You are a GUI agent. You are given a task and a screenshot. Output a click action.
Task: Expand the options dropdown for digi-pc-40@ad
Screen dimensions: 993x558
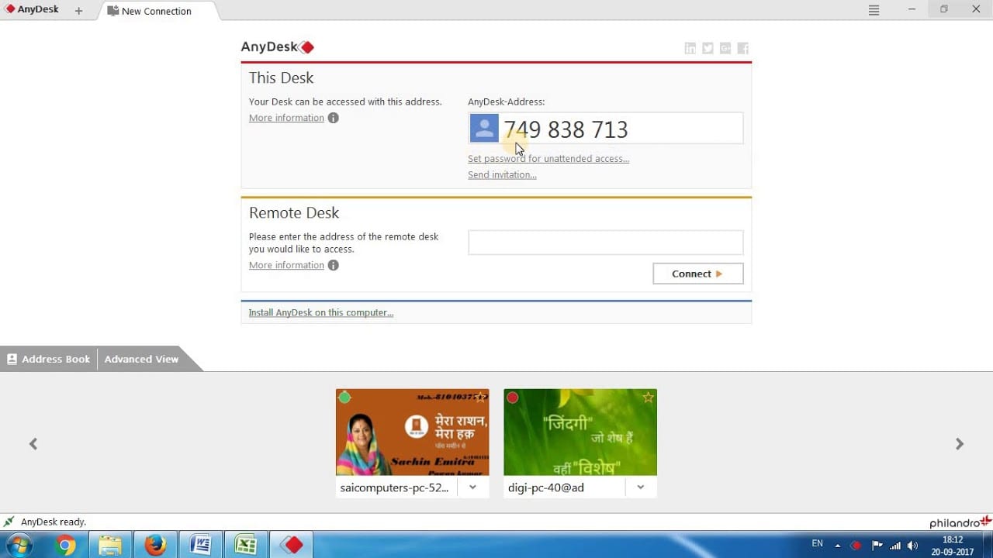point(640,487)
